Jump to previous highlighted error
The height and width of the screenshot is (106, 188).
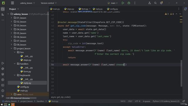pos(176,14)
